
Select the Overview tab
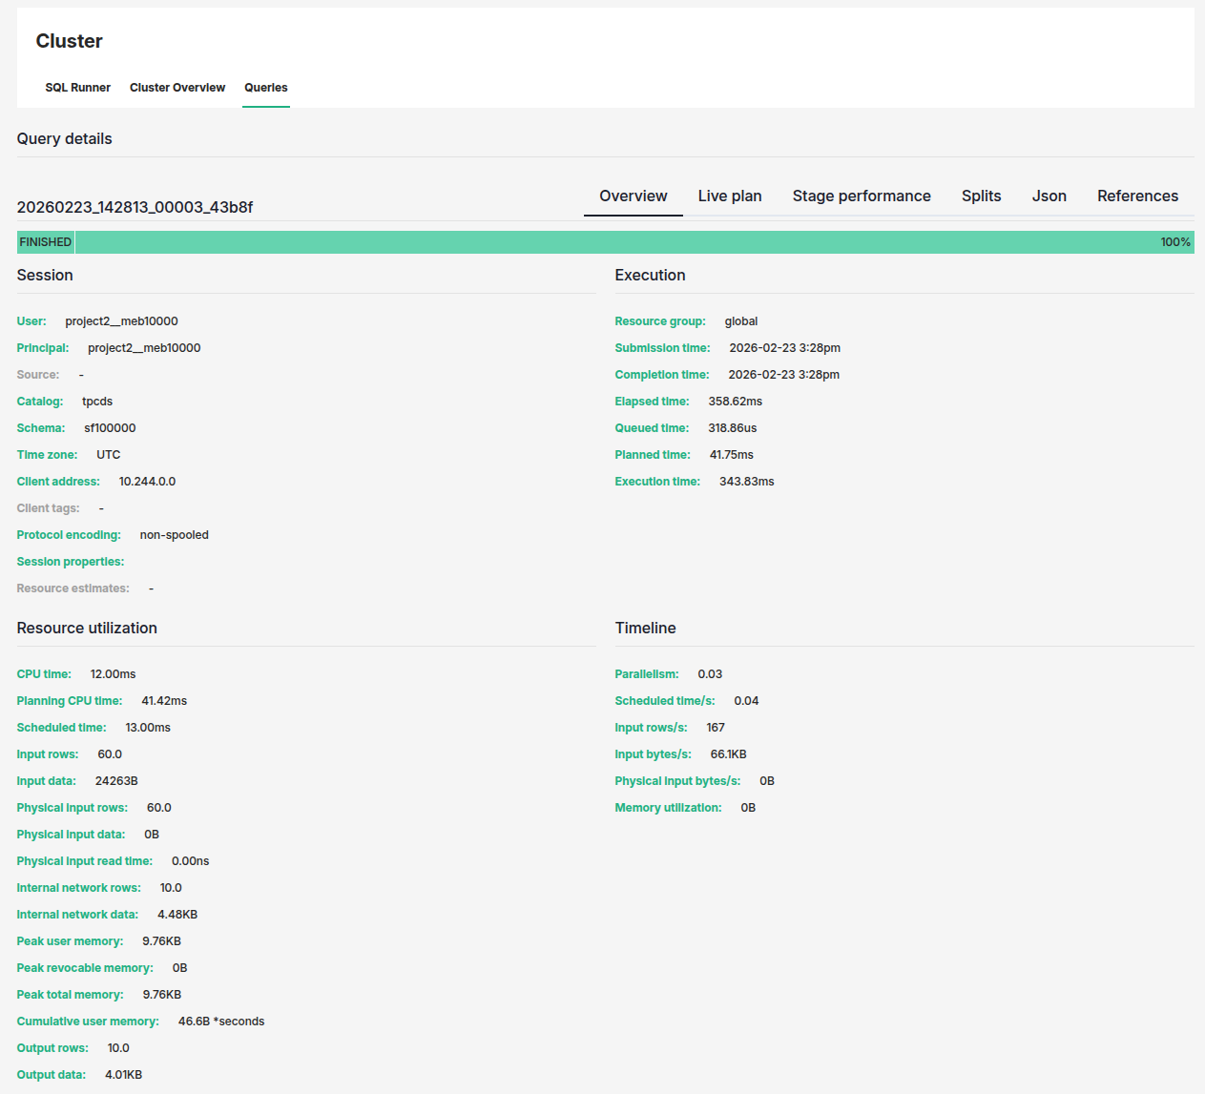(x=633, y=196)
